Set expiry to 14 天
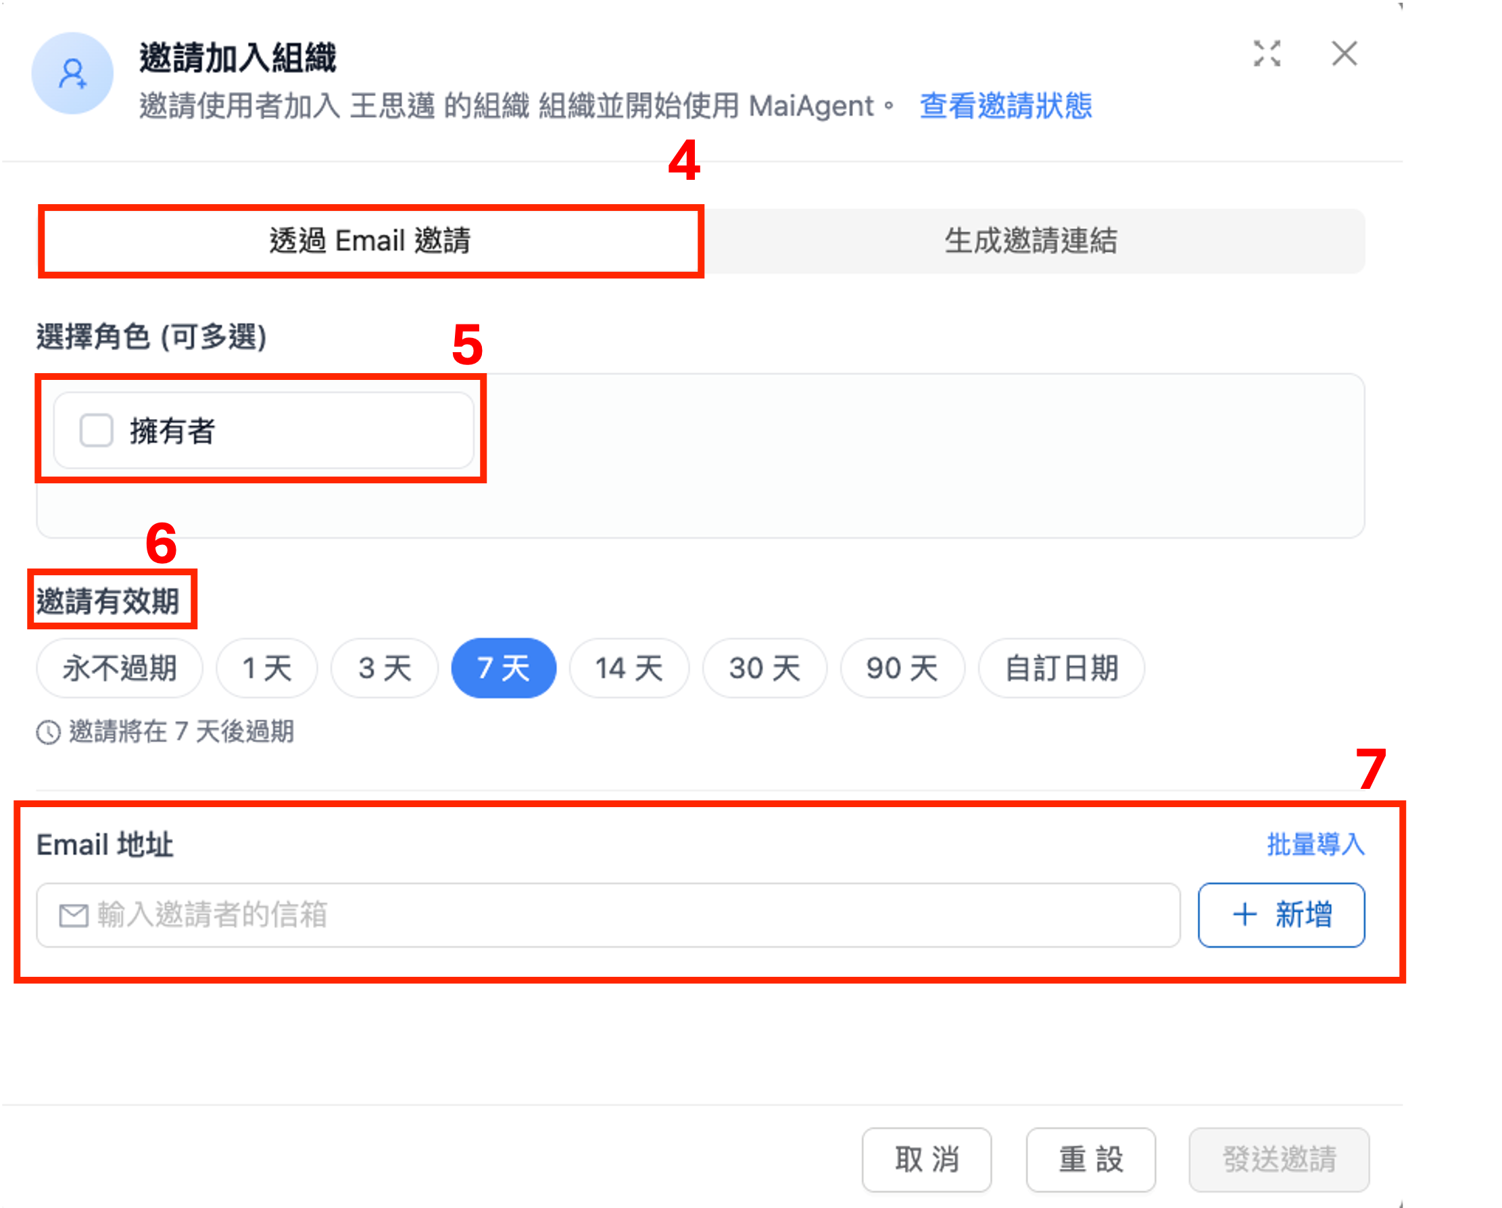The width and height of the screenshot is (1502, 1208). 629,668
